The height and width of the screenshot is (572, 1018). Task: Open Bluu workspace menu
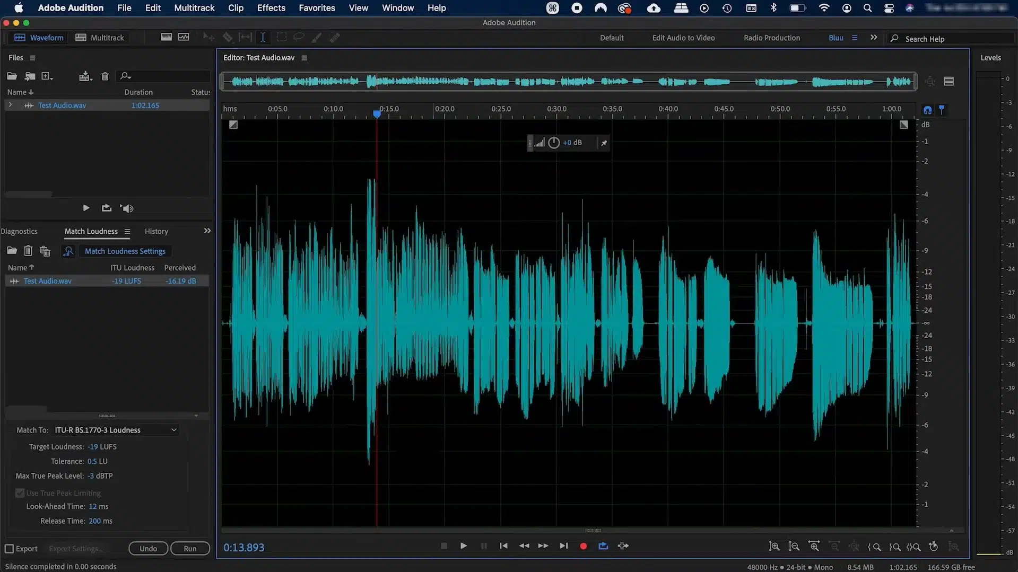point(854,38)
